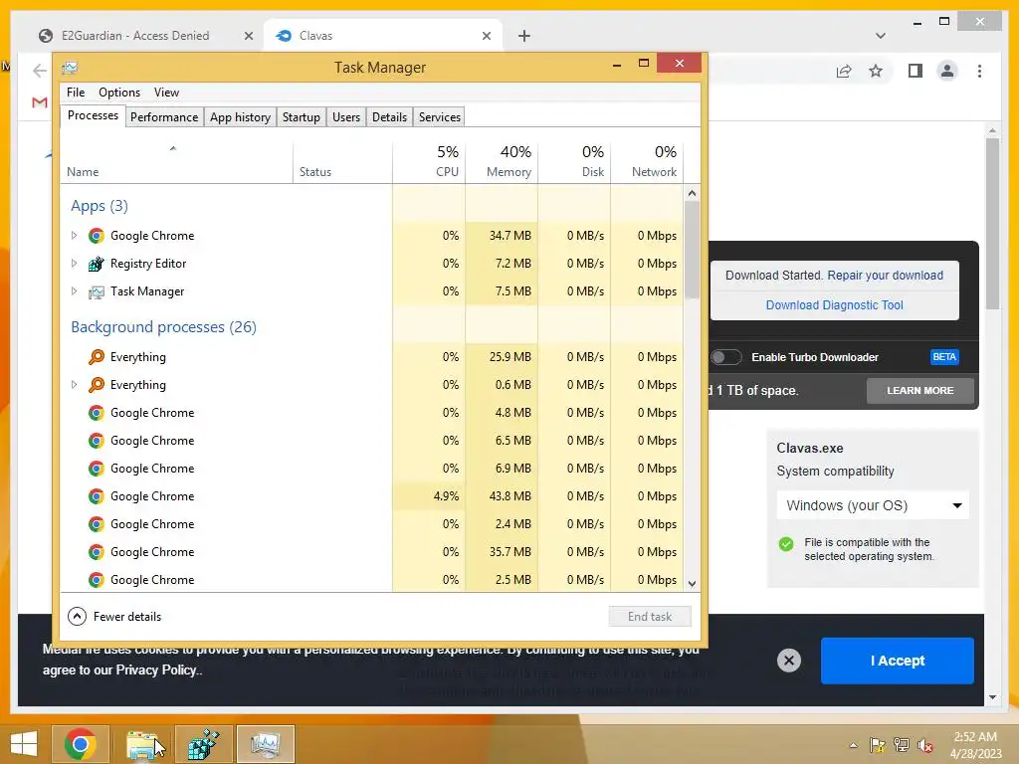Screen dimensions: 1019x764
Task: Switch to the Performance tab
Action: coord(164,117)
